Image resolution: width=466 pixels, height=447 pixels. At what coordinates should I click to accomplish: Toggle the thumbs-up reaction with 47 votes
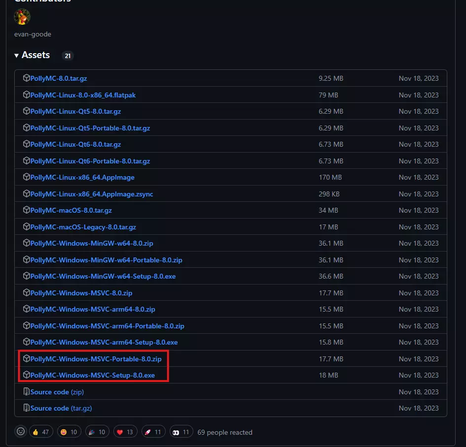pyautogui.click(x=41, y=432)
